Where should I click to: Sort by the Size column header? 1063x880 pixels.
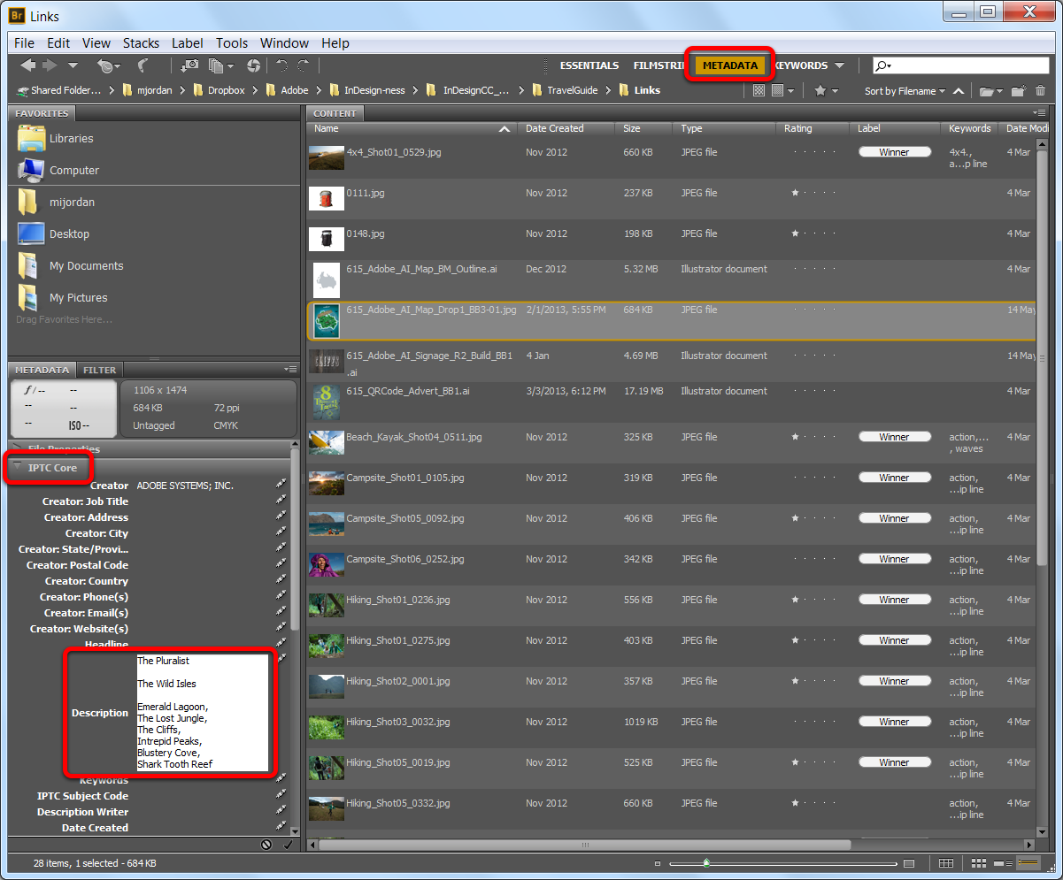[x=645, y=128]
